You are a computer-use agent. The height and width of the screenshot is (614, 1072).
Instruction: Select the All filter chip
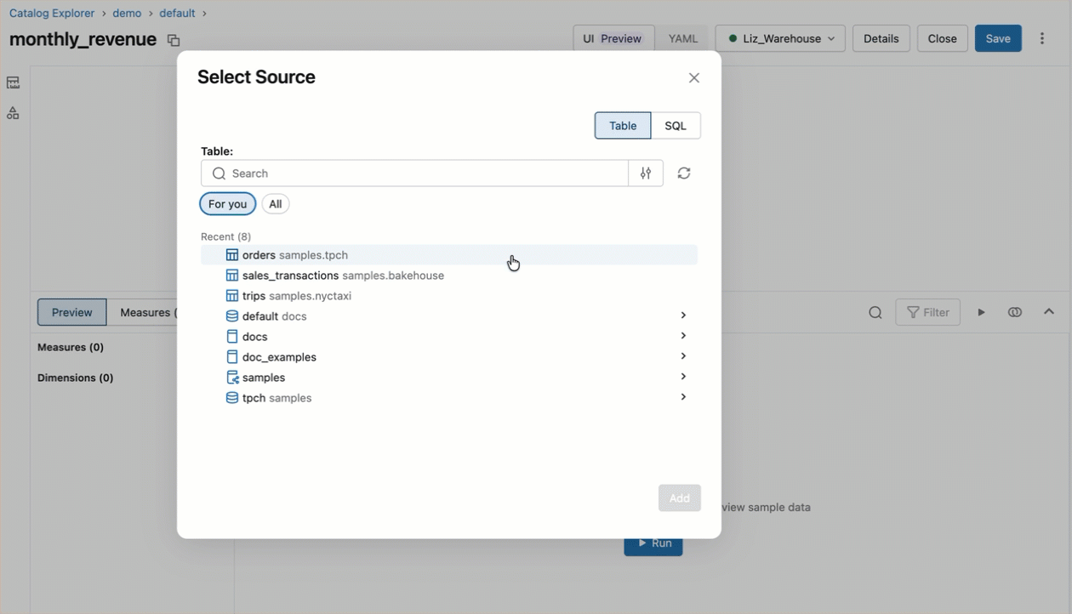click(x=275, y=203)
